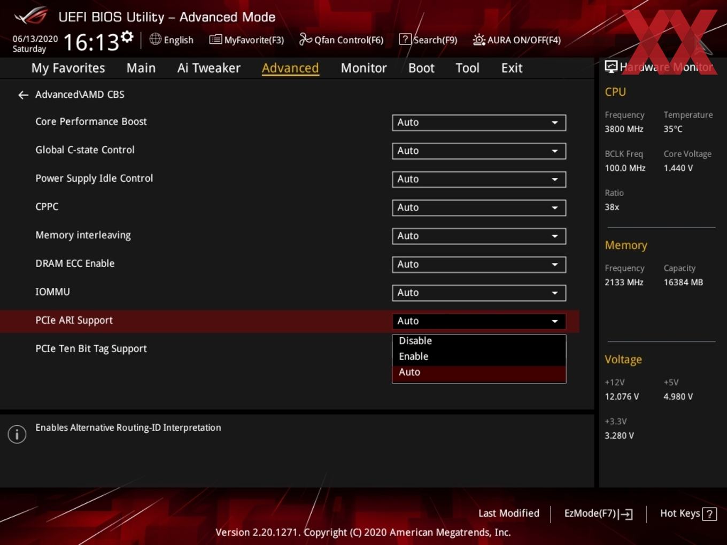This screenshot has height=545, width=727.
Task: Click the AURA light bulb icon
Action: coord(479,40)
